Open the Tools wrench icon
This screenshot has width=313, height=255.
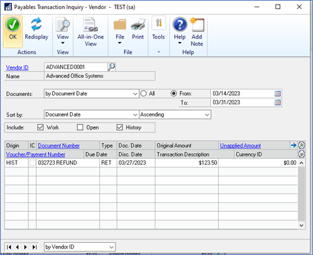click(159, 23)
